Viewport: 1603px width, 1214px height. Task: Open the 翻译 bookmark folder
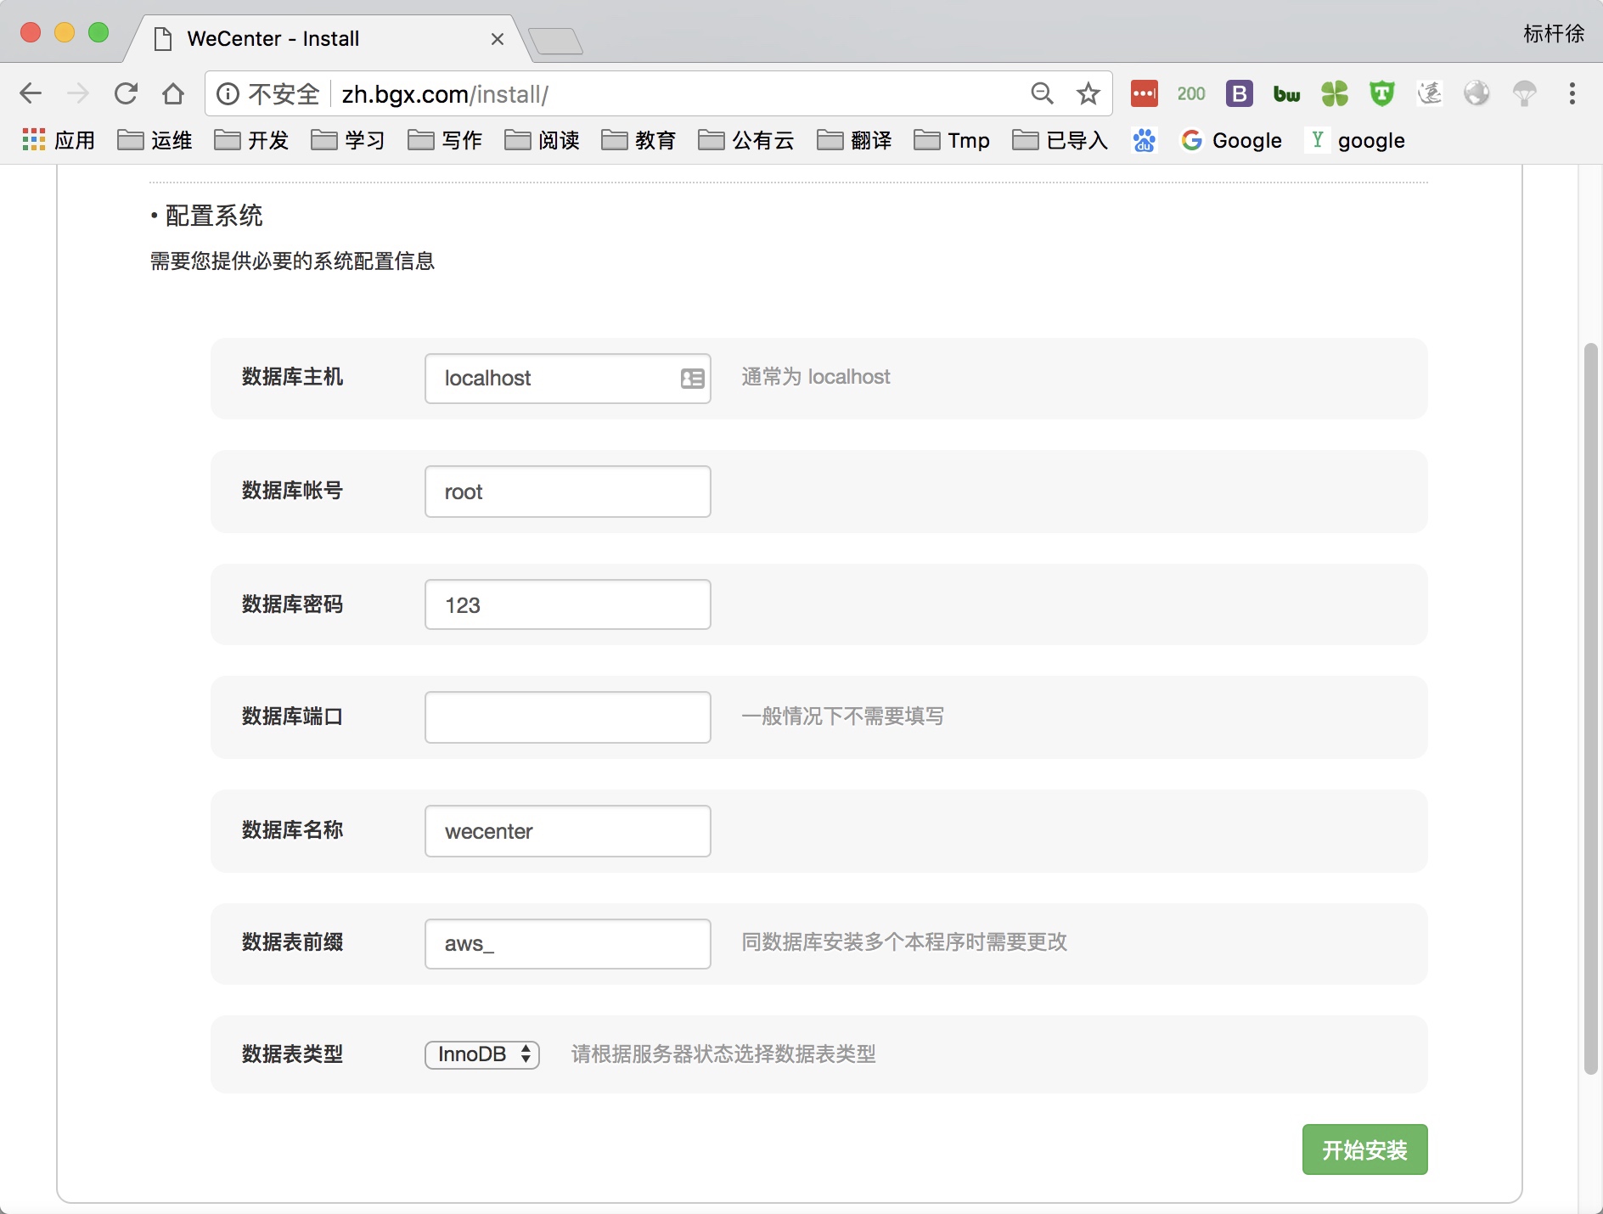[x=854, y=140]
